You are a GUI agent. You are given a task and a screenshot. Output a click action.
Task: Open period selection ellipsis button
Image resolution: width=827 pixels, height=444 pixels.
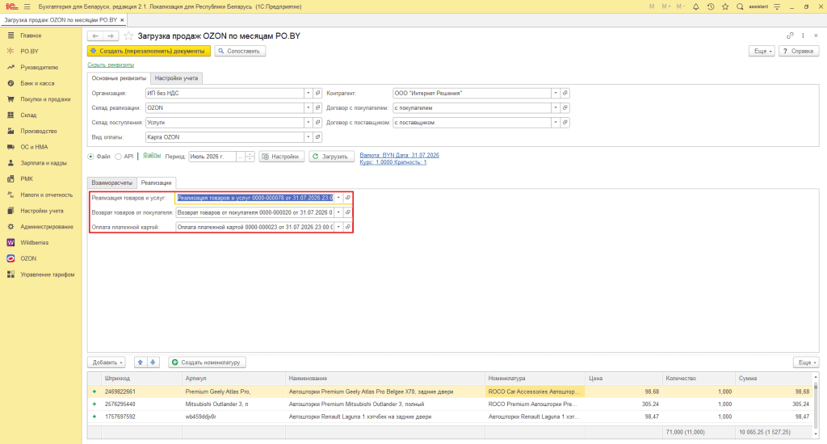241,157
